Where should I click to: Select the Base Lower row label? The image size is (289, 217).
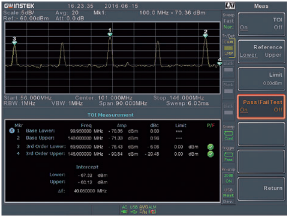(40, 131)
